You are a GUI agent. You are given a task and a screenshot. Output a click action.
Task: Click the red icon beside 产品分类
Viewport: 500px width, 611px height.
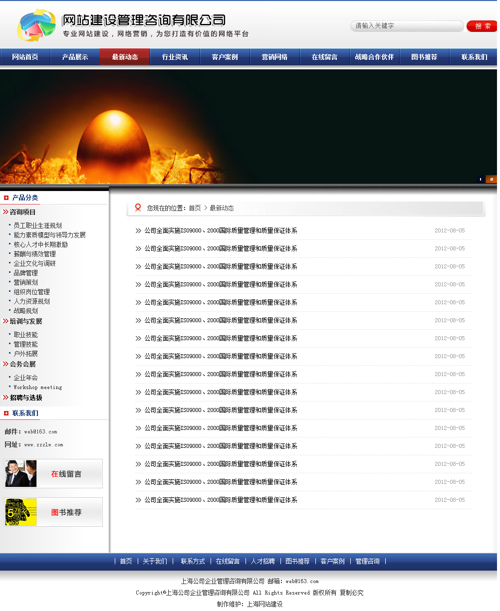click(6, 198)
